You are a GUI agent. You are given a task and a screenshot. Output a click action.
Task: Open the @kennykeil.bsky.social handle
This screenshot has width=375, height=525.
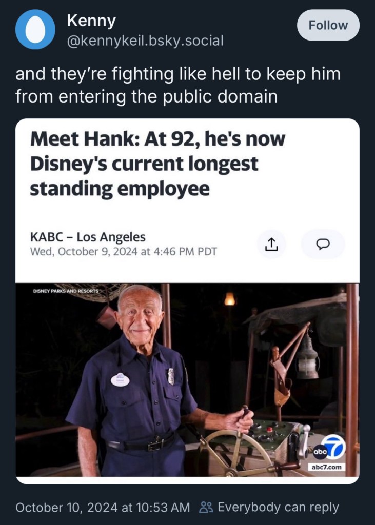(x=145, y=41)
